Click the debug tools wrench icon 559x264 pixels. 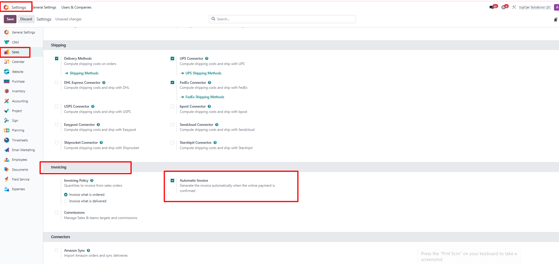coord(514,7)
